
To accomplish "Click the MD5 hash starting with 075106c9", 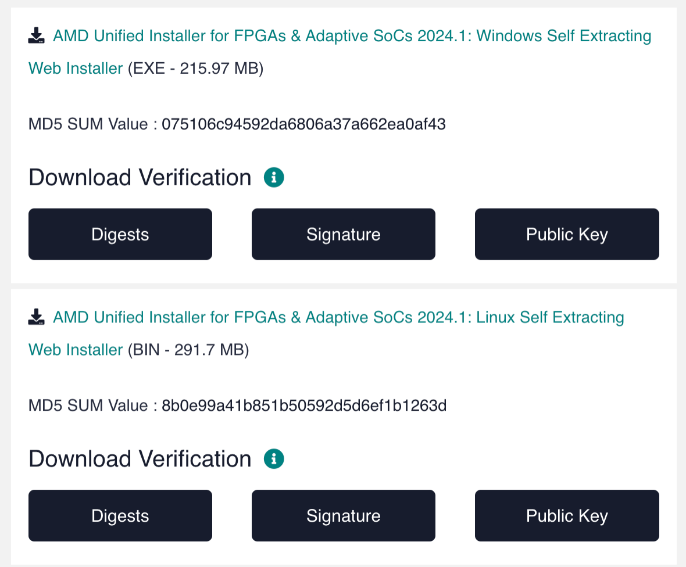I will [303, 124].
